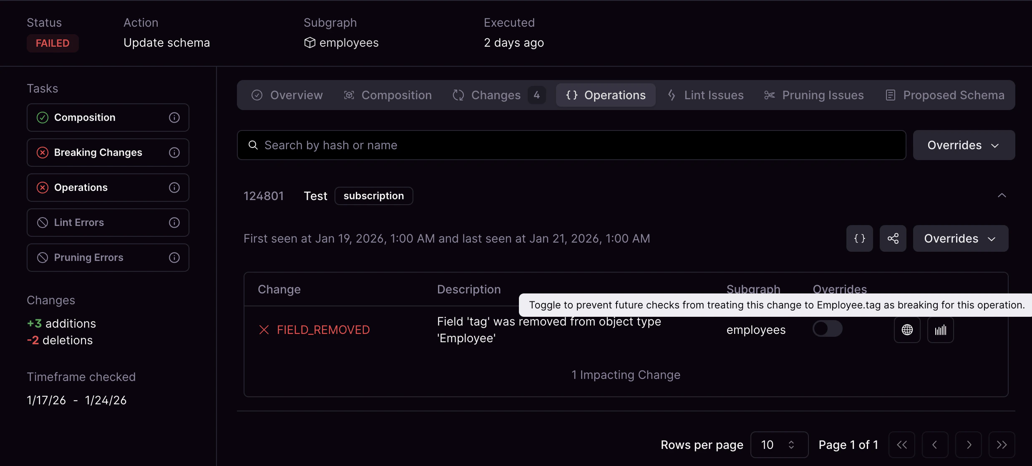The image size is (1032, 466).
Task: Open info for the Breaking Changes task
Action: click(x=174, y=152)
